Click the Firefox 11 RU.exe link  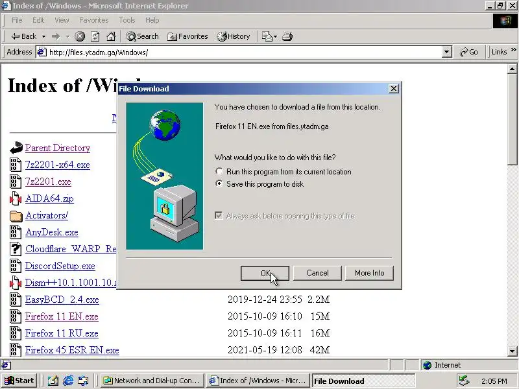tap(62, 333)
